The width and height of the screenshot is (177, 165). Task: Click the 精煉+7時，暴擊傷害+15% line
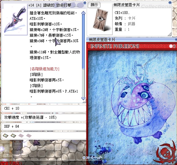51,35
